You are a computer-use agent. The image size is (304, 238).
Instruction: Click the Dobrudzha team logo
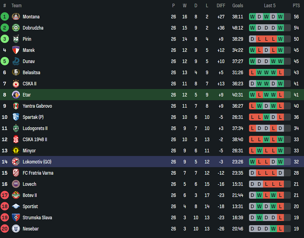pyautogui.click(x=16, y=28)
